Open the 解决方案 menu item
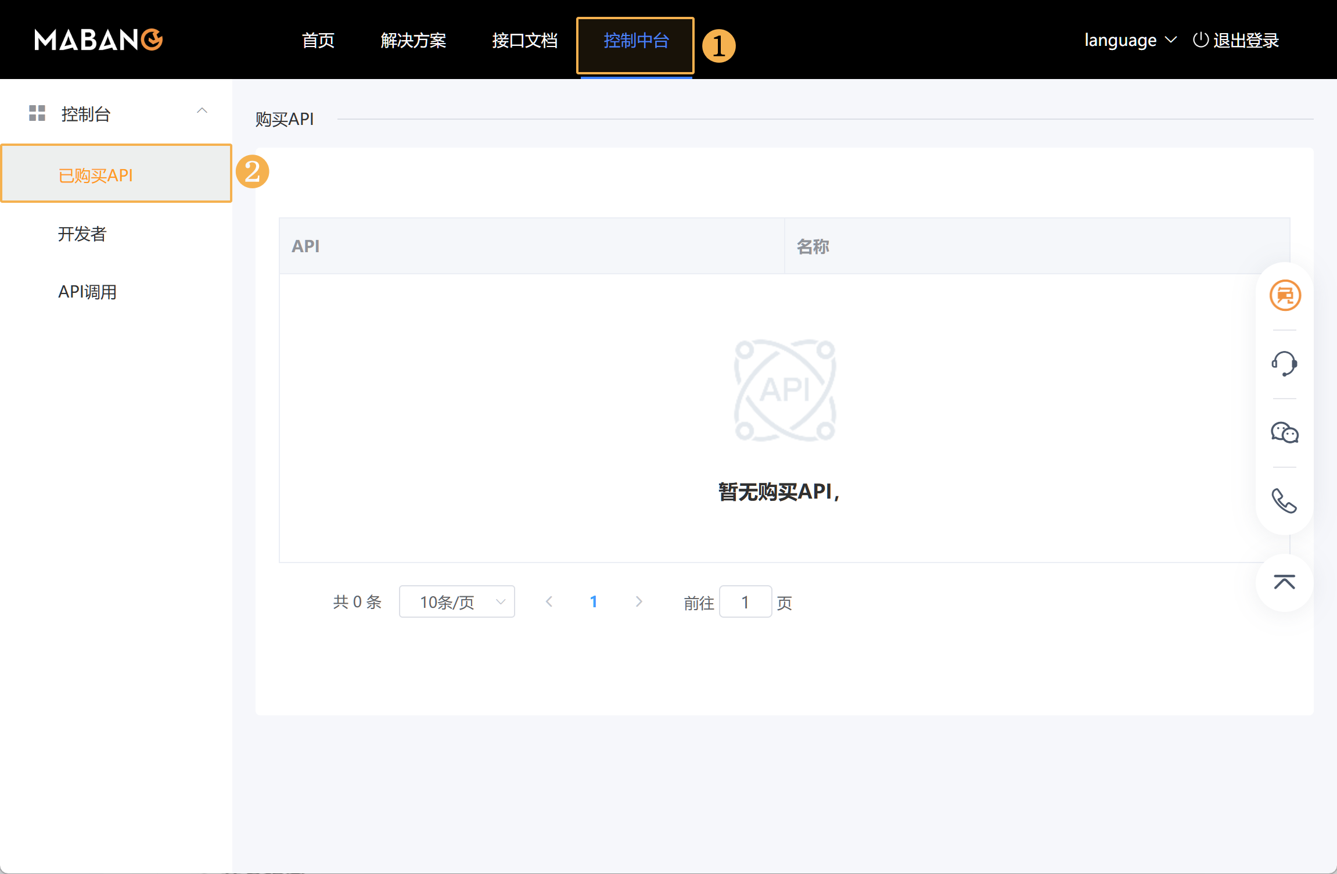1337x874 pixels. coord(413,40)
